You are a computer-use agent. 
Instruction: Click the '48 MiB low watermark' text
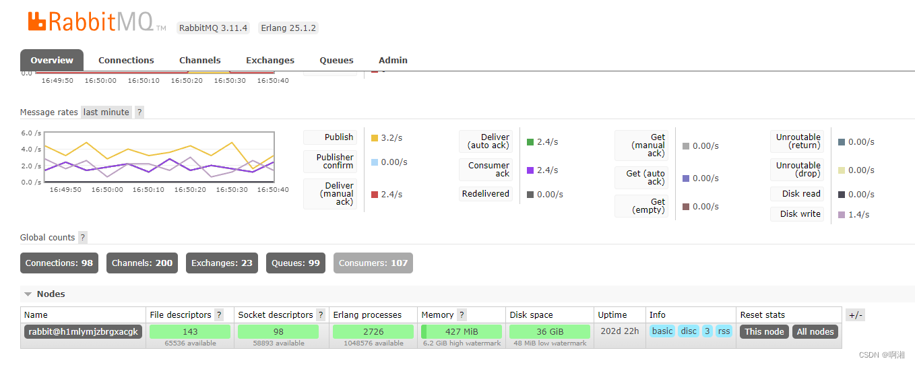550,343
